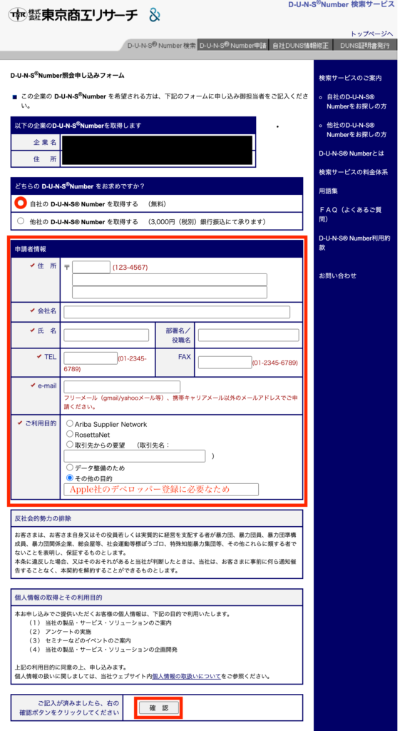Focus the e-mail input field
Image resolution: width=400 pixels, height=731 pixels.
[122, 387]
